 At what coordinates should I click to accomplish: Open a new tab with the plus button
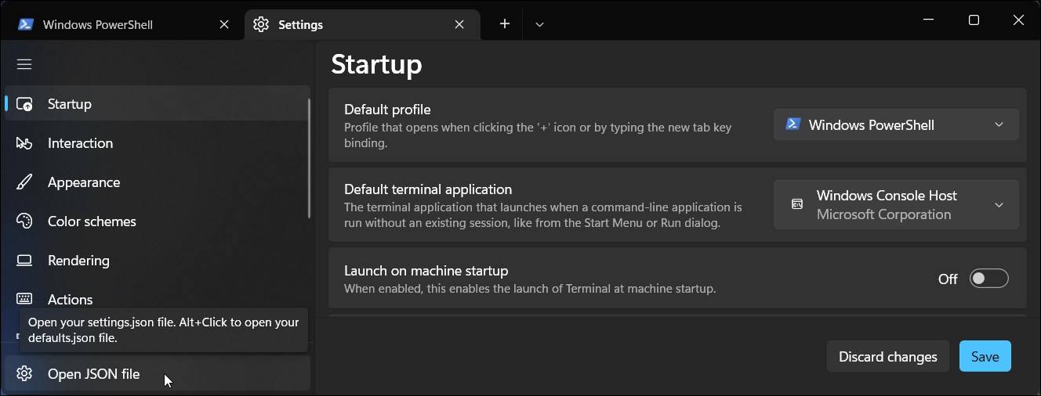[x=505, y=24]
